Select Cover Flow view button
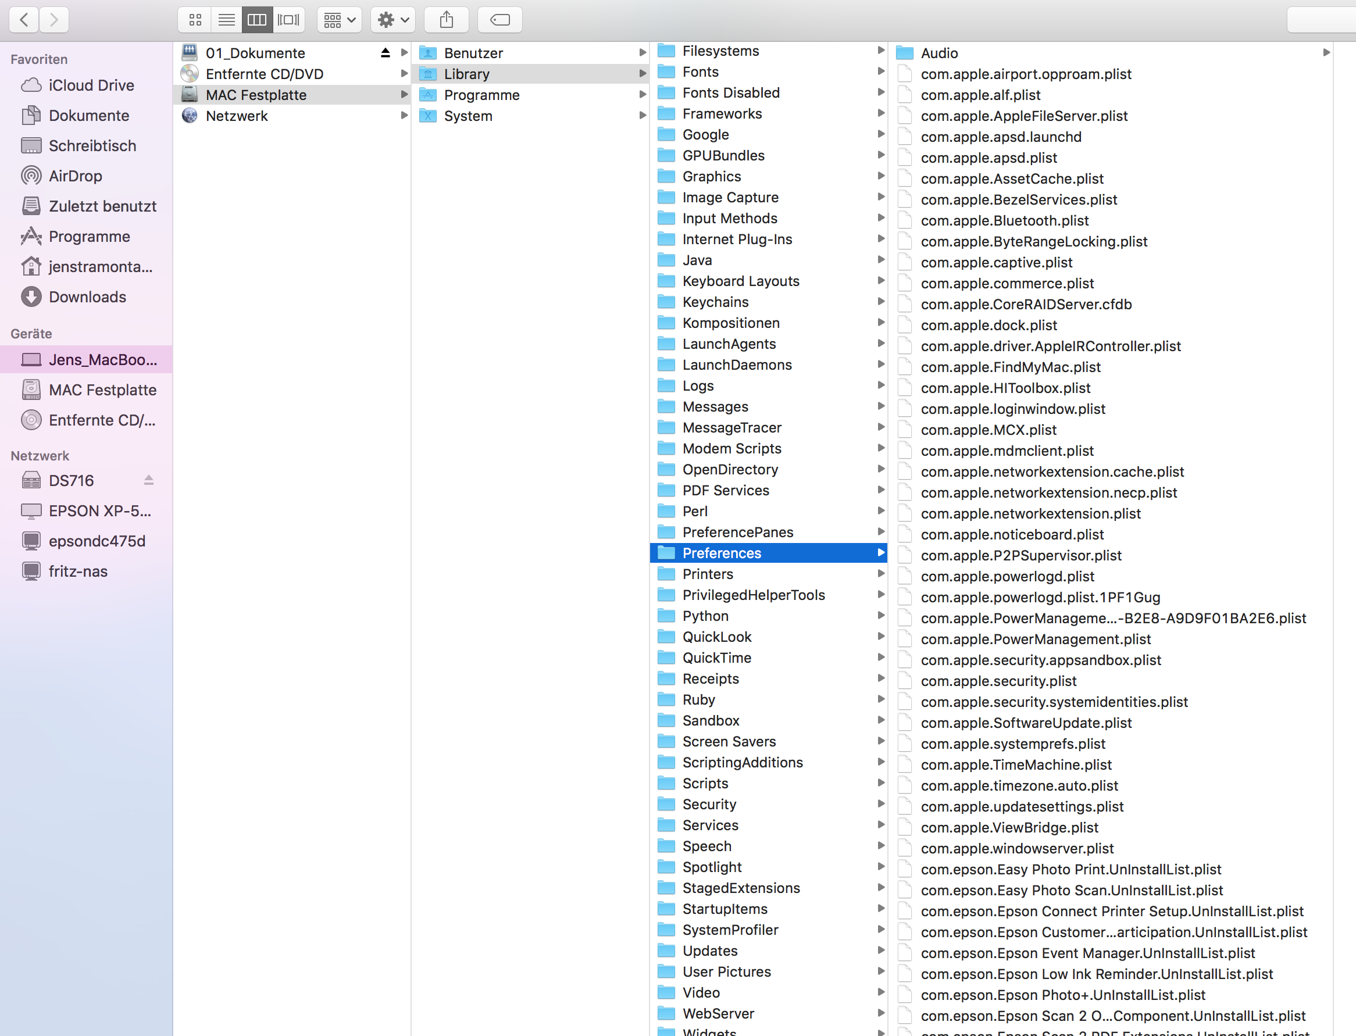Image resolution: width=1356 pixels, height=1036 pixels. 288,20
